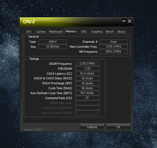This screenshot has width=157, height=148.
Task: Click the "Mem Controller Freq." label
Action: click(x=83, y=47)
